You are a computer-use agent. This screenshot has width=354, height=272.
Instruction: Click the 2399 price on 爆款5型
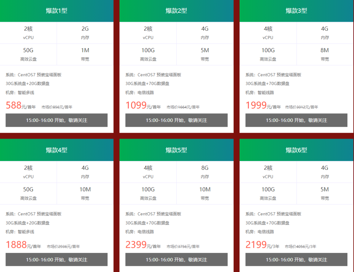point(136,244)
